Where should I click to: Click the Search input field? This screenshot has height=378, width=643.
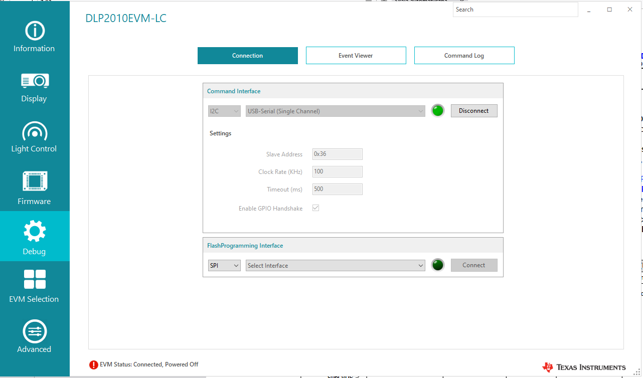516,10
